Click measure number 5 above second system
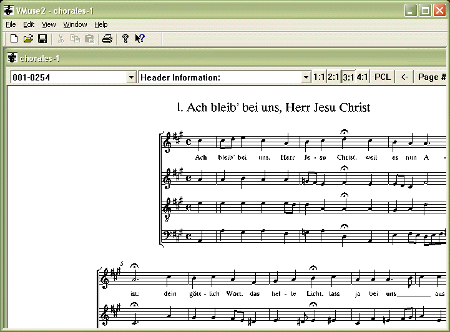This screenshot has width=450, height=332. [x=122, y=263]
